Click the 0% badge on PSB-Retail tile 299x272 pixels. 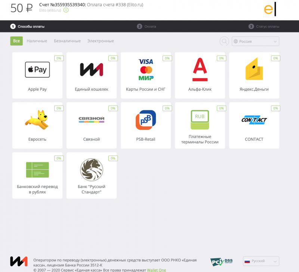(167, 108)
